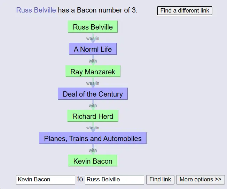
Task: Expand More options >> settings
Action: point(200,180)
